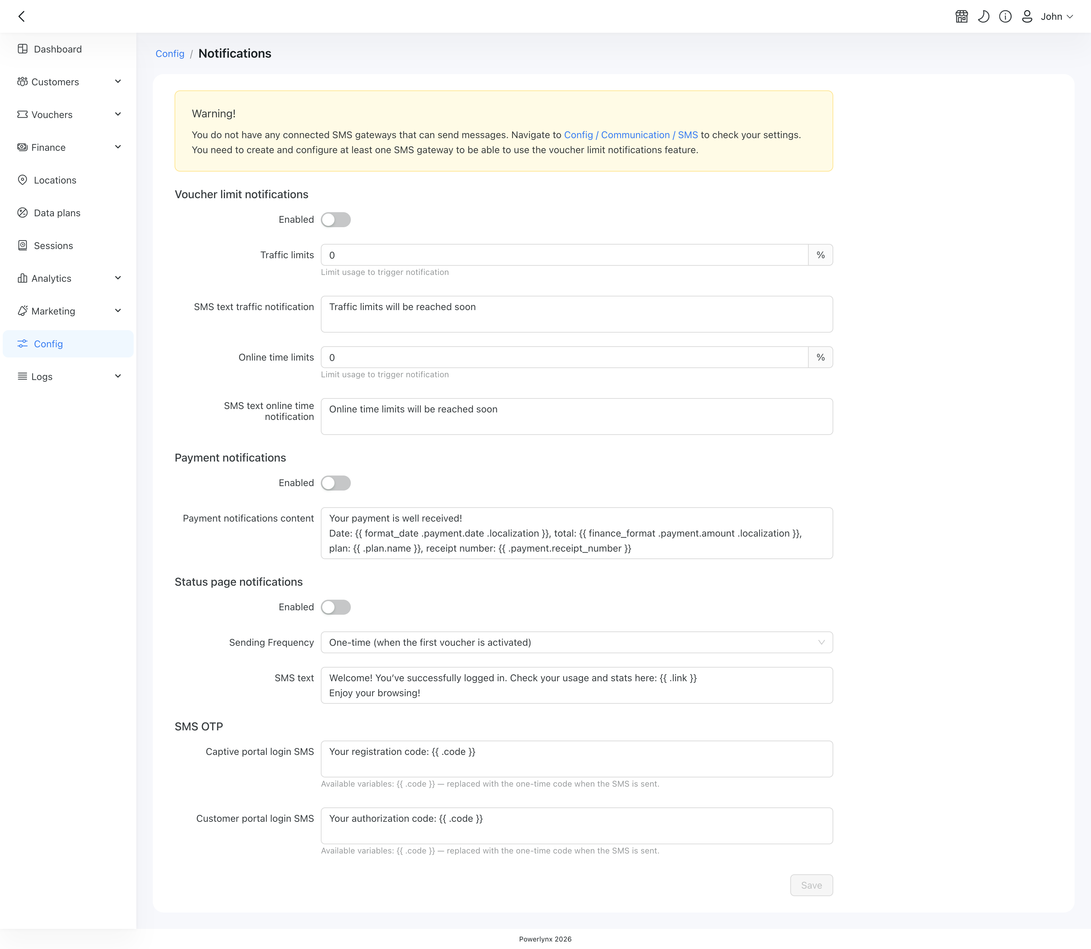
Task: Click the Payment notifications content textarea
Action: pyautogui.click(x=577, y=533)
